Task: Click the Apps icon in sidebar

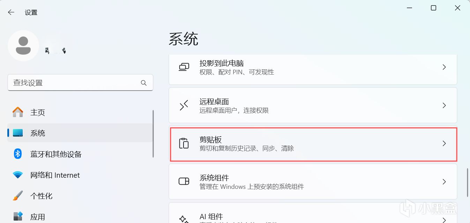Action: point(18,216)
